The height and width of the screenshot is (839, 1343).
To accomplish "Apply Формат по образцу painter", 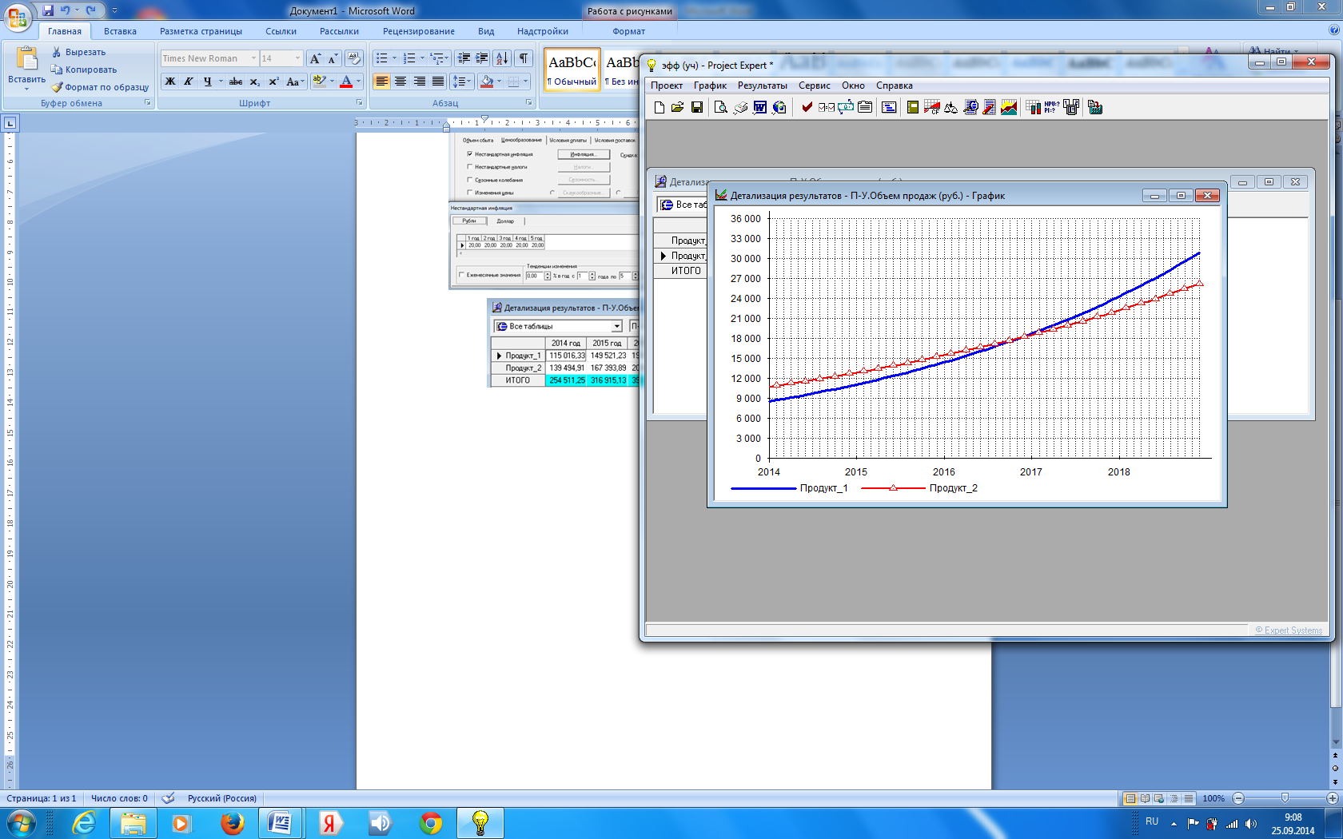I will point(100,87).
